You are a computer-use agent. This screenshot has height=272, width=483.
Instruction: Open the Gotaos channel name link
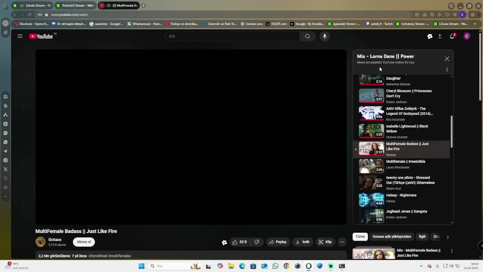[x=55, y=240]
